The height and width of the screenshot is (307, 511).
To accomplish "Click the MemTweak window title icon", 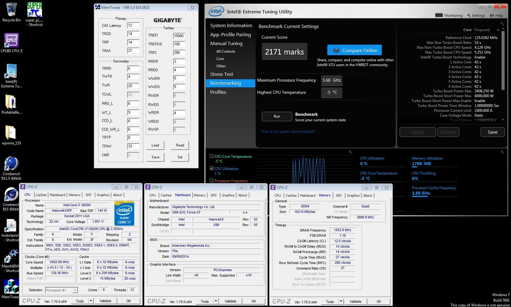I will pyautogui.click(x=98, y=7).
